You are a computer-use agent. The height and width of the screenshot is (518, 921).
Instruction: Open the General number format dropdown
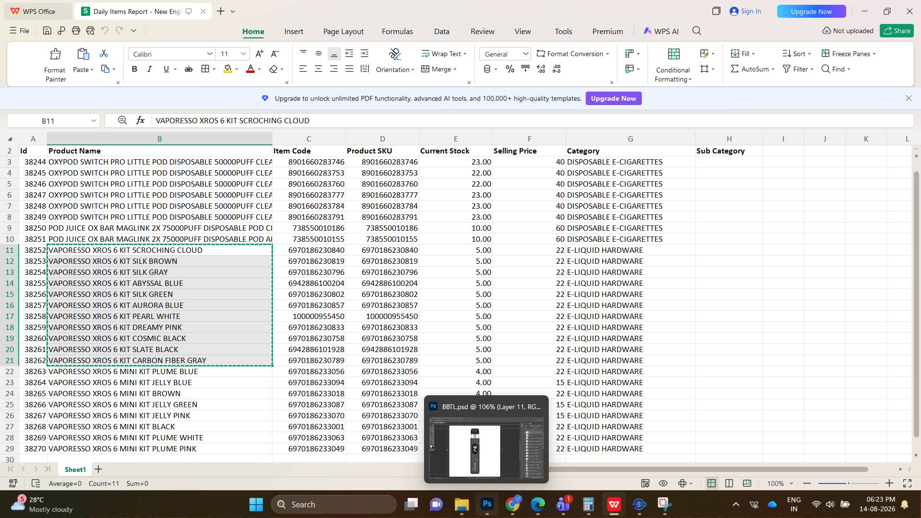[525, 54]
